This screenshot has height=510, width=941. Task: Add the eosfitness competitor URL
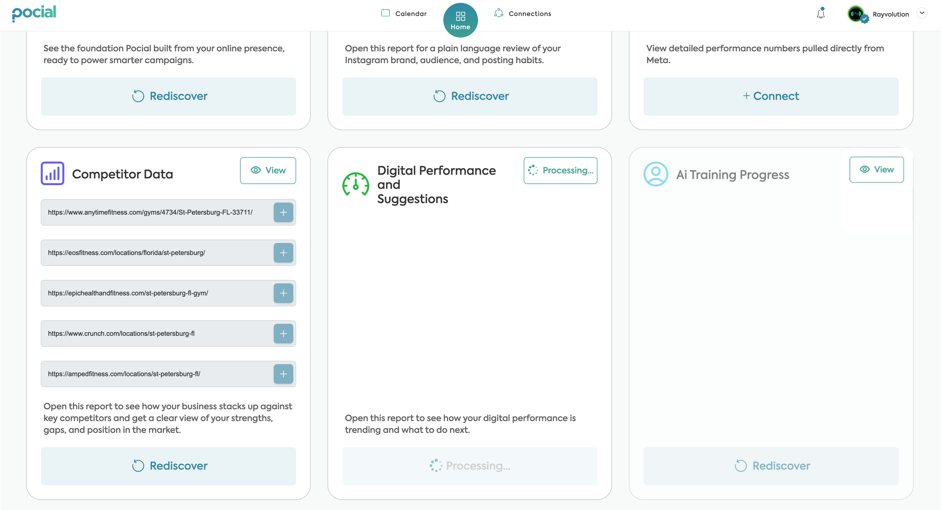click(x=283, y=253)
